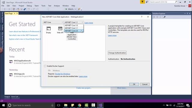
Task: Click the Windows Start button
Action: [3, 105]
